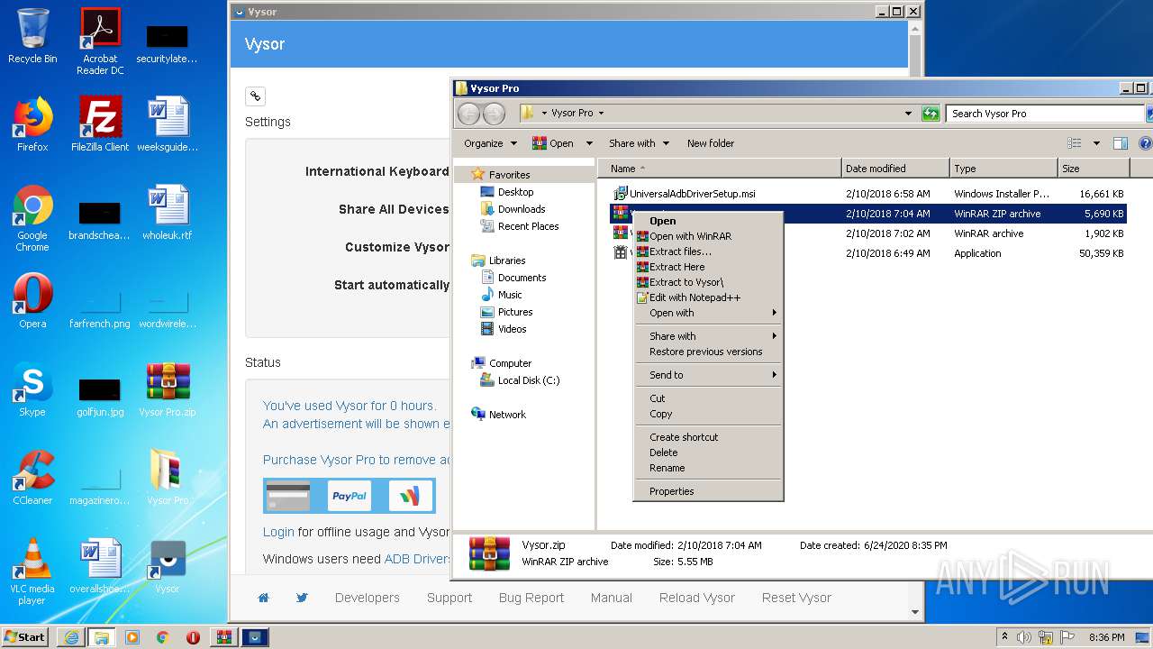The height and width of the screenshot is (649, 1153).
Task: Click the clock showing 8:36 PM
Action: pos(1106,637)
